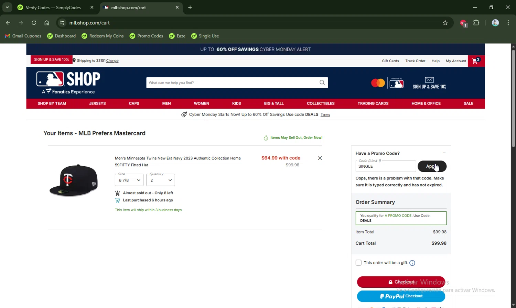The height and width of the screenshot is (308, 516).
Task: Open the Caps menu
Action: click(x=134, y=103)
